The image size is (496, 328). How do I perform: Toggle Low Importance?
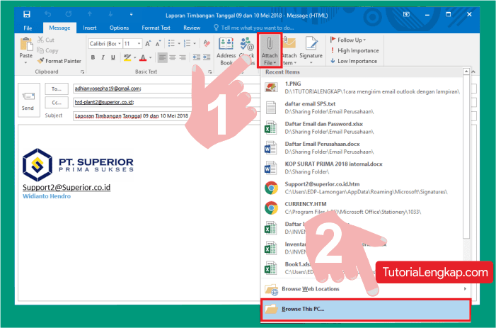(354, 61)
